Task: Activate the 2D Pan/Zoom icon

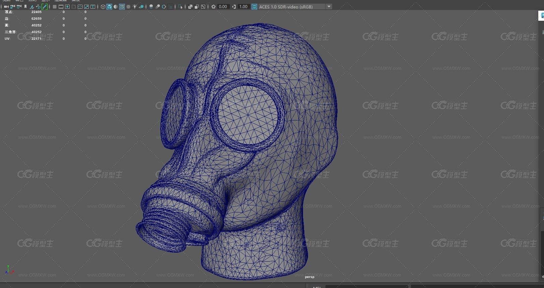Action: pos(38,7)
